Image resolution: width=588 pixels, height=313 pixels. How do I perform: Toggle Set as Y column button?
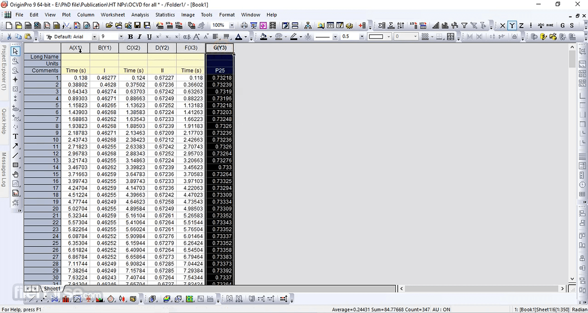pyautogui.click(x=512, y=26)
